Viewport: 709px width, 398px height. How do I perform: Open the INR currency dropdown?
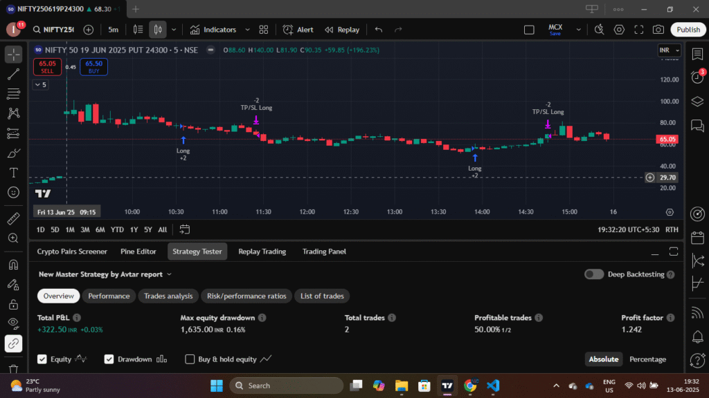tap(670, 50)
